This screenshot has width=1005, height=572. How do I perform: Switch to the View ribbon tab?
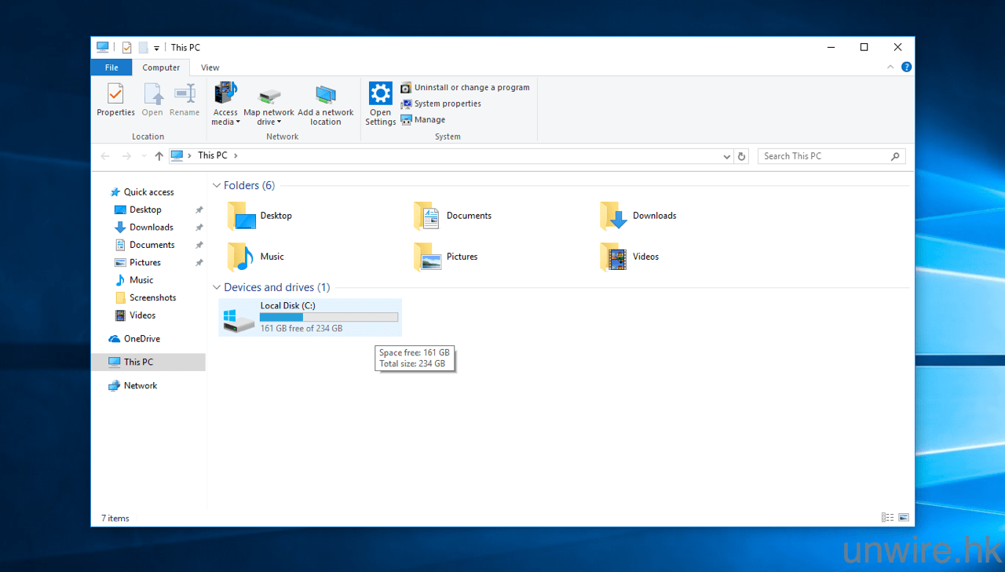coord(210,67)
